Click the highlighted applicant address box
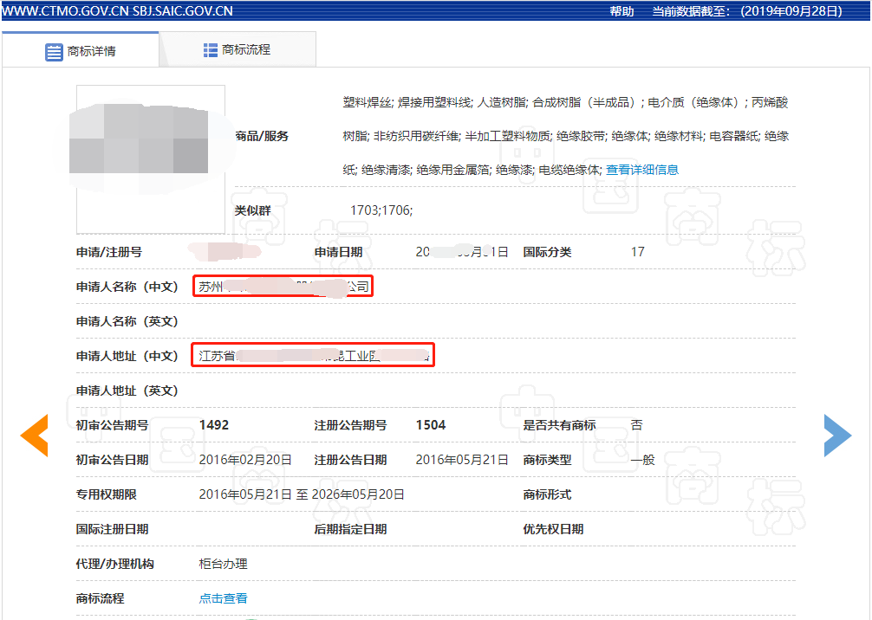This screenshot has height=620, width=872. [313, 355]
